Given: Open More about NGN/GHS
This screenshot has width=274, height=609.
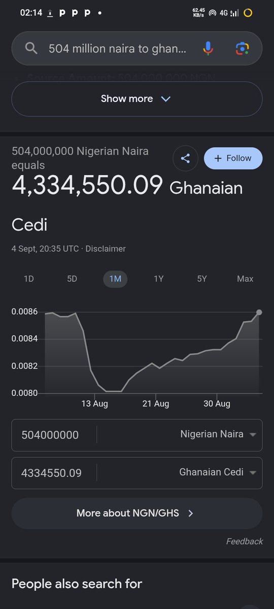Looking at the screenshot, I should tap(137, 513).
